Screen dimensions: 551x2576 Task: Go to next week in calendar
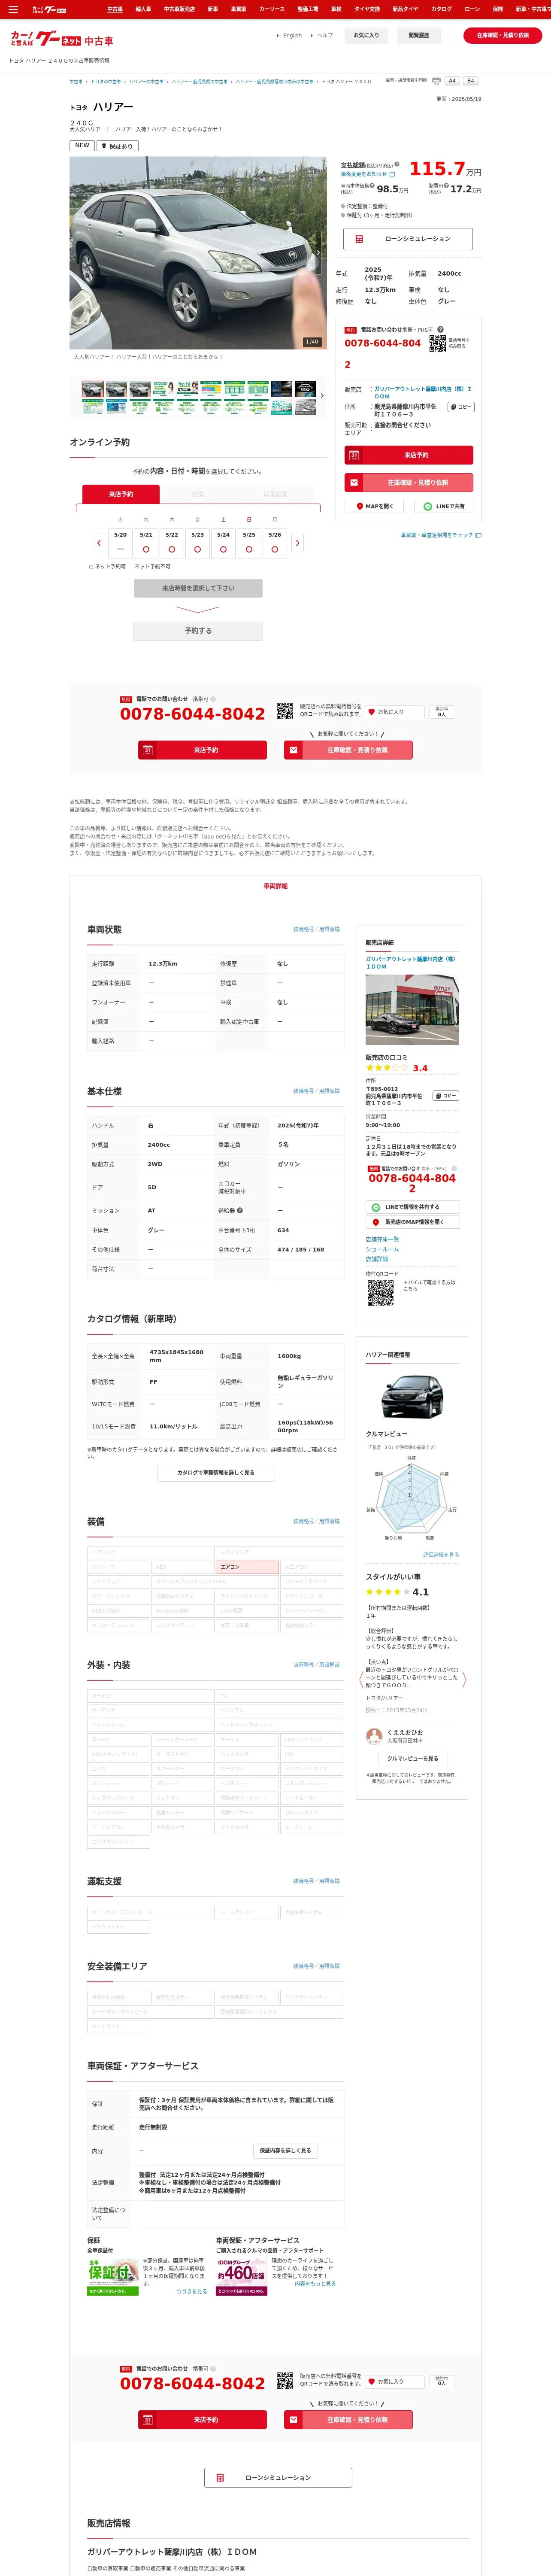coord(297,543)
